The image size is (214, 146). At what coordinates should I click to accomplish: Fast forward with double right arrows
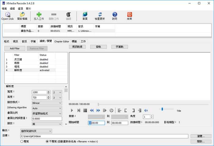[98, 110]
